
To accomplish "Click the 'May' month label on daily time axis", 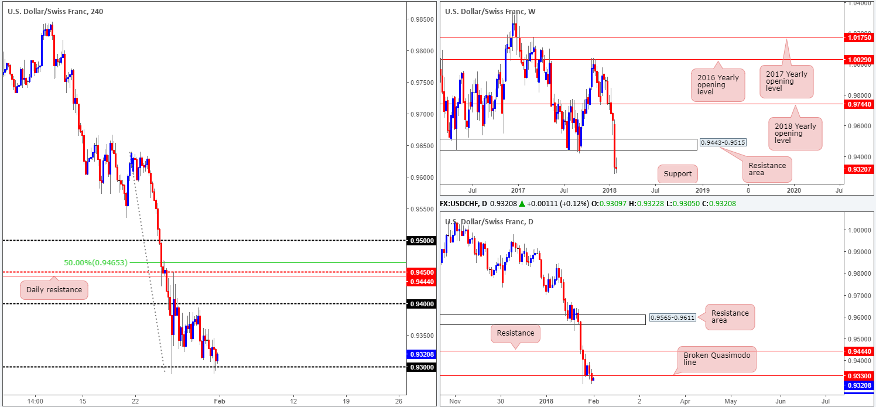I will coord(730,402).
